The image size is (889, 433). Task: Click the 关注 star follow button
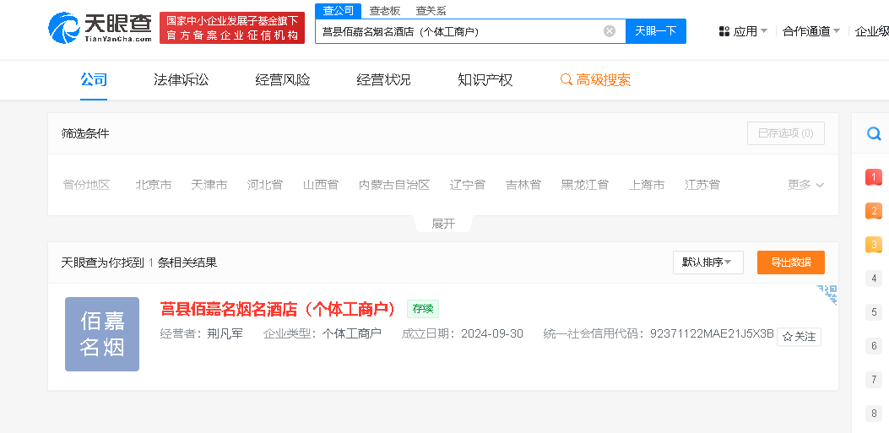[799, 337]
